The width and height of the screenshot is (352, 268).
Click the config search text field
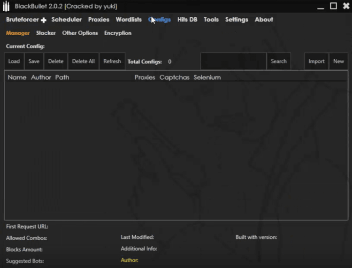pos(233,61)
